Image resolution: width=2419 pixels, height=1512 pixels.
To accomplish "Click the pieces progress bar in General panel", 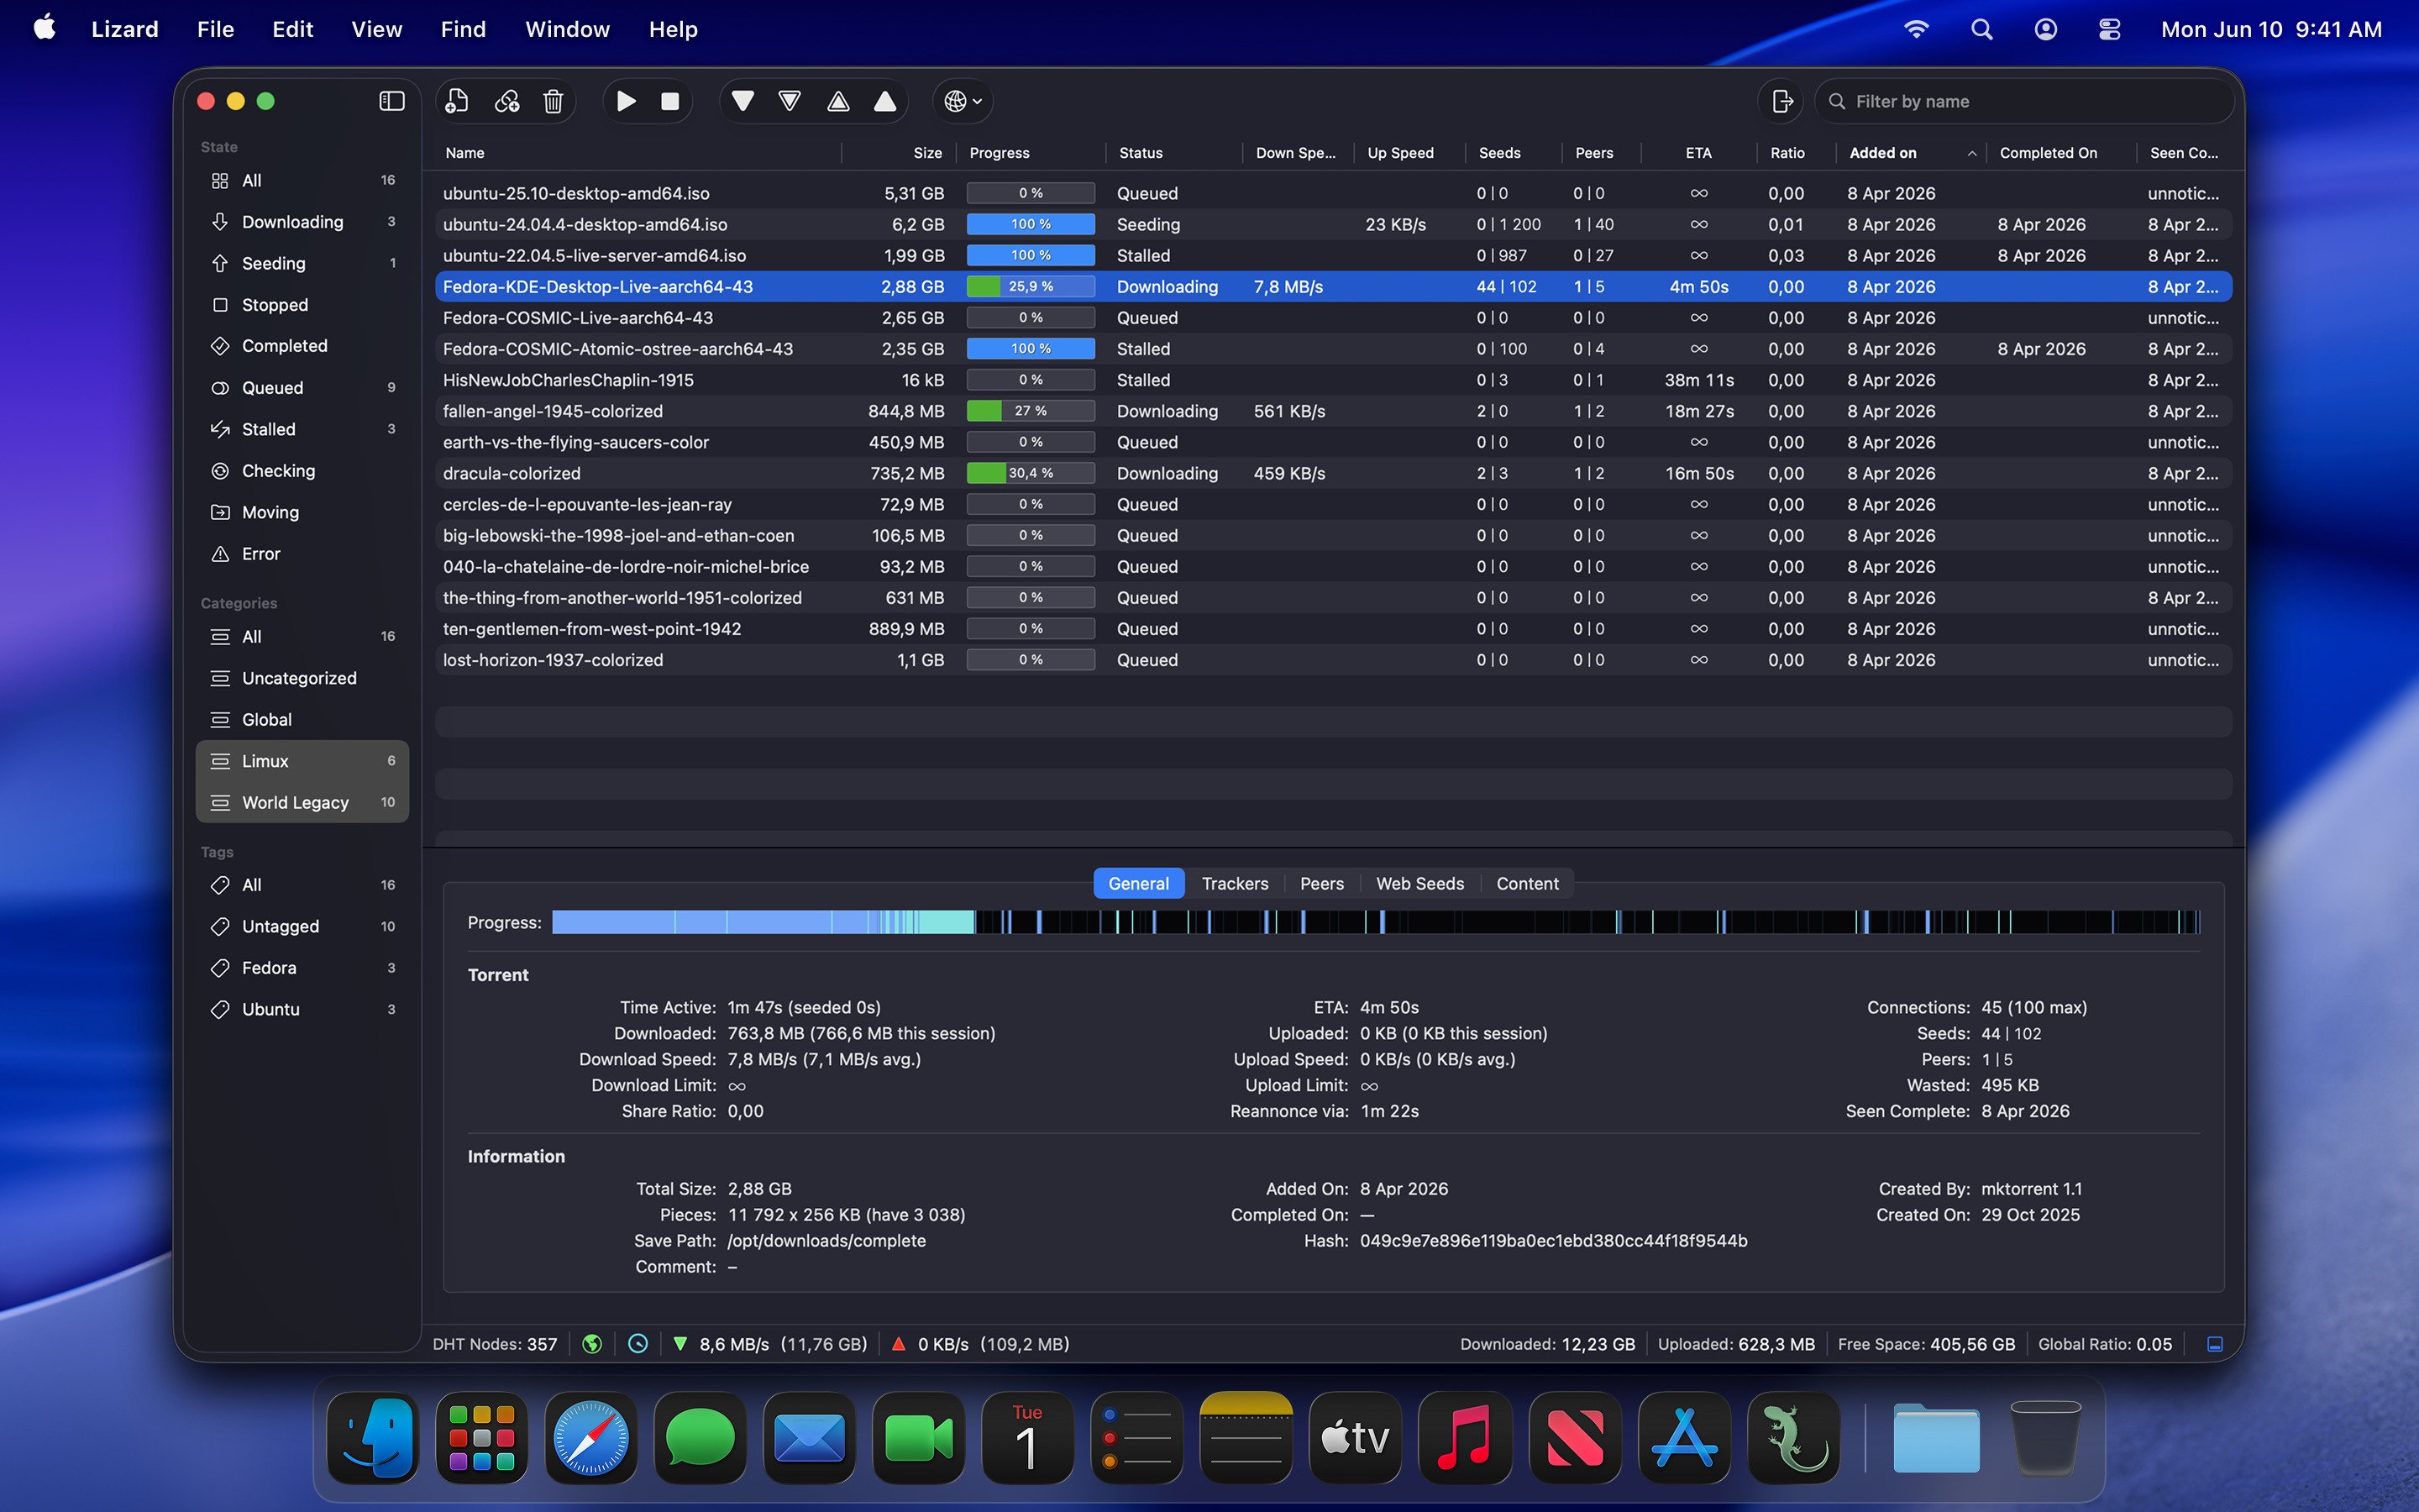I will click(1376, 922).
